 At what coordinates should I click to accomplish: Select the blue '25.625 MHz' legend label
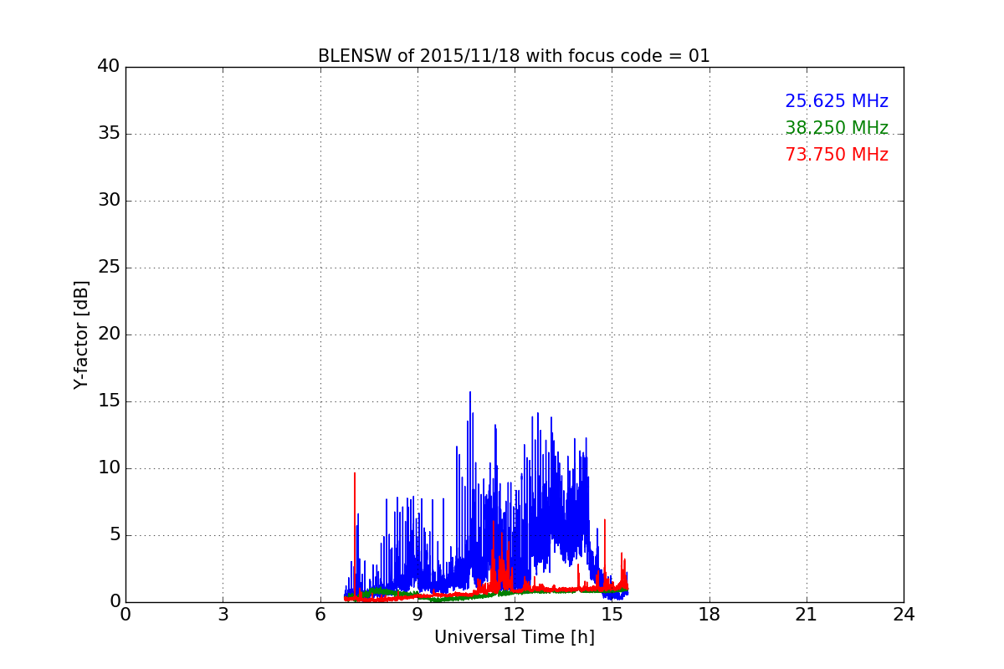[x=837, y=101]
